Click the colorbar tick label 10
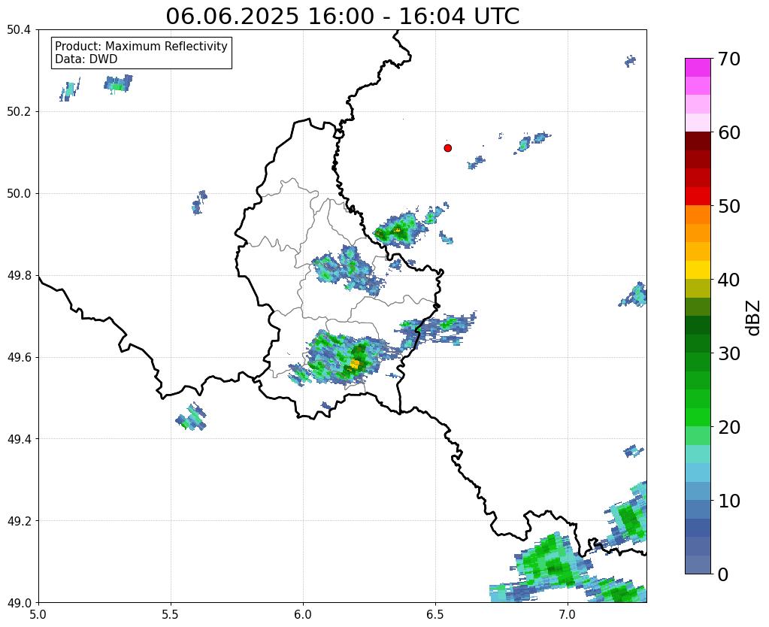The height and width of the screenshot is (627, 769). coord(729,501)
